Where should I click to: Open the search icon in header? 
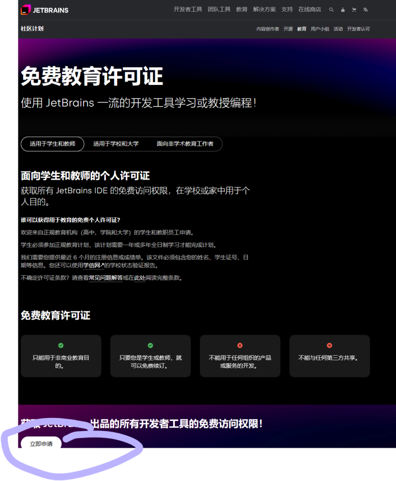coord(331,9)
